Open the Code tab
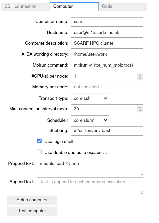 click(x=123, y=7)
